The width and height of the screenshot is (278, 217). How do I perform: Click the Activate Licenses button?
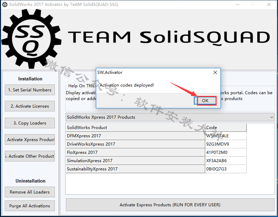[x=30, y=106]
